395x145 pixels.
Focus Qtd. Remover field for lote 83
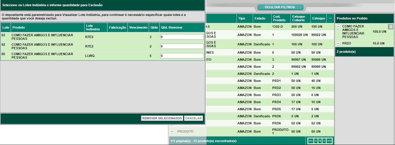point(182,37)
